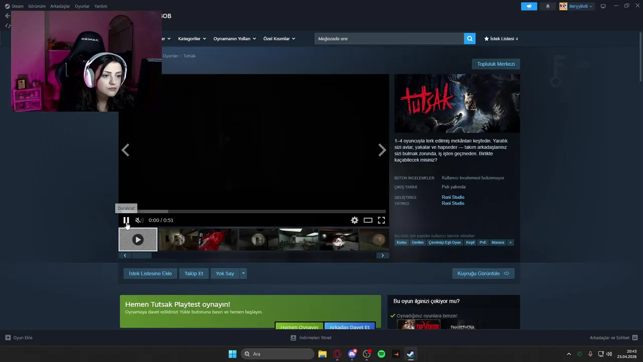This screenshot has width=643, height=362.
Task: Open File Explorer from the taskbar
Action: pos(323,354)
